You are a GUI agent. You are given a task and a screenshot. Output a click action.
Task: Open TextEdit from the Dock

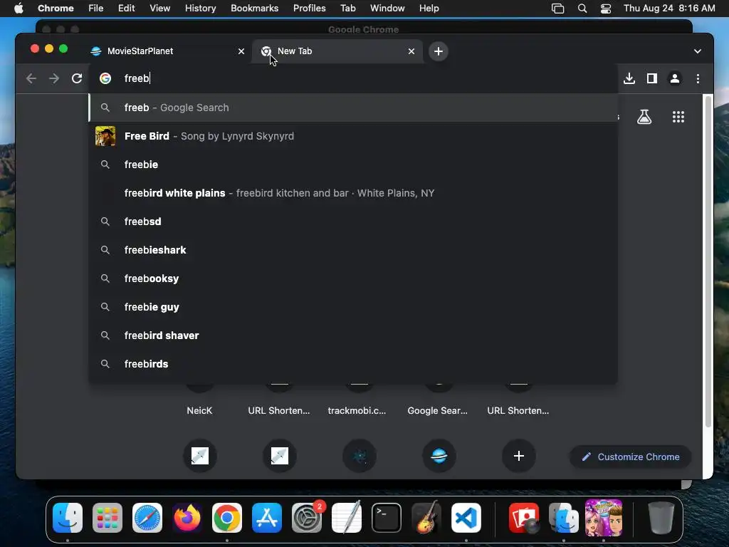pos(347,518)
